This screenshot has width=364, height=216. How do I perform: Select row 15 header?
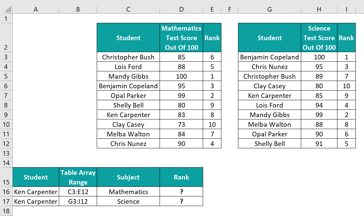coord(6,177)
